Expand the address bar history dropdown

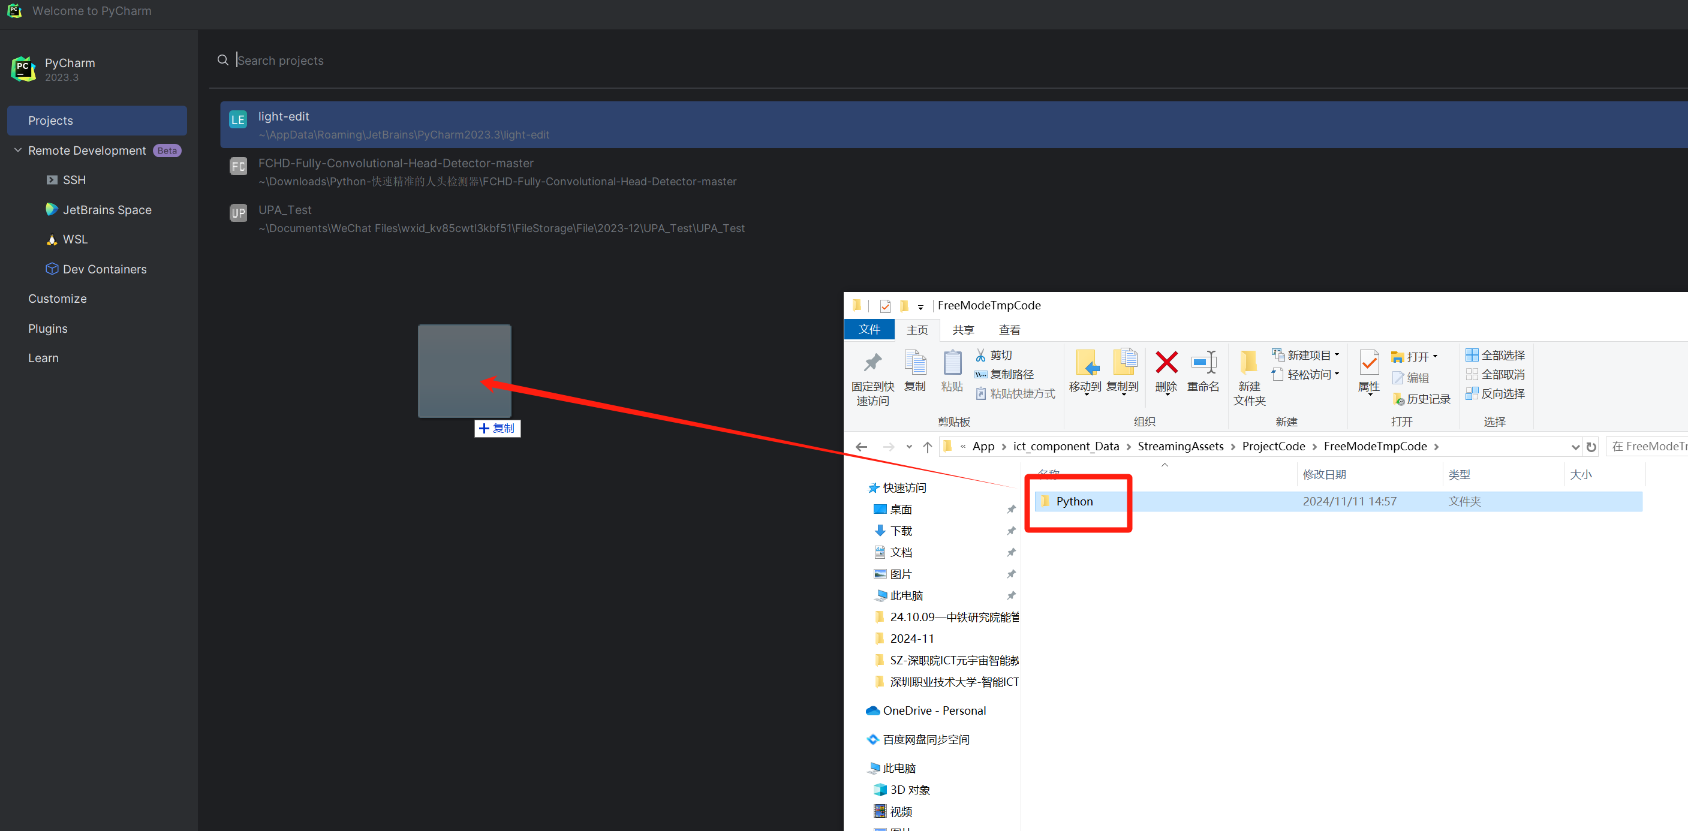coord(1575,447)
